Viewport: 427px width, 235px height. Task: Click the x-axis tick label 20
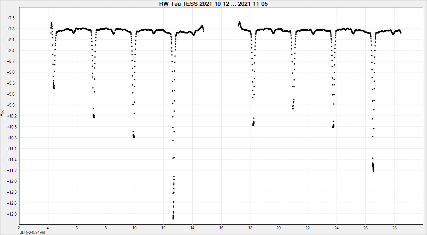click(279, 228)
